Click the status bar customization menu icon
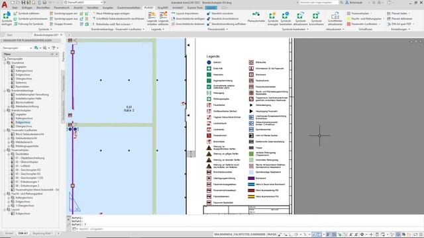 421,235
